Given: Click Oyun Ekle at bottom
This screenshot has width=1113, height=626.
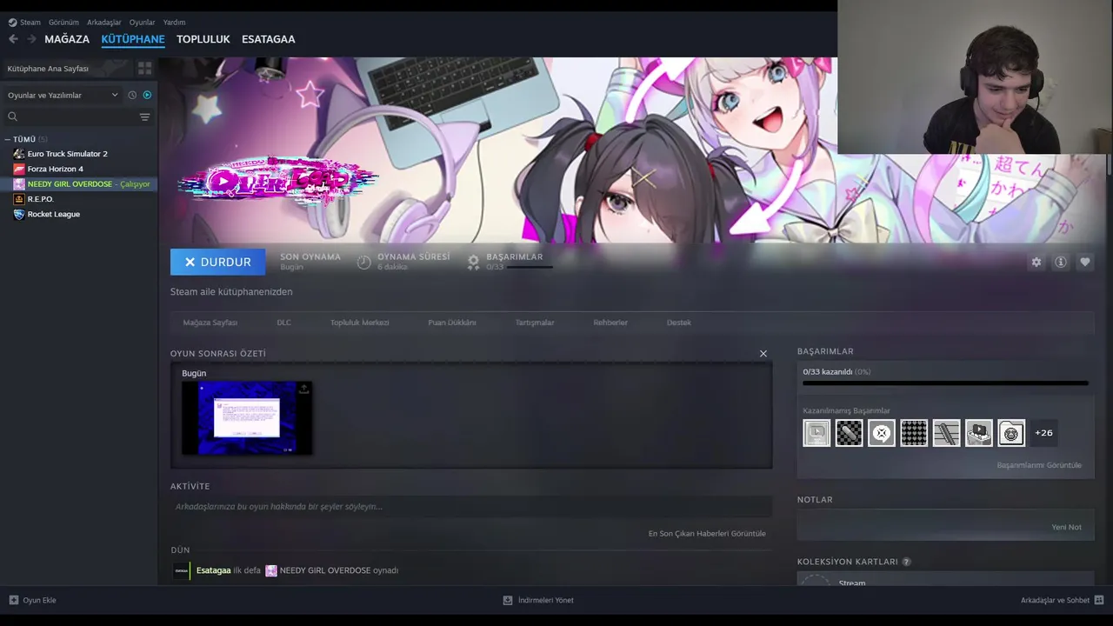Looking at the screenshot, I should (x=32, y=600).
